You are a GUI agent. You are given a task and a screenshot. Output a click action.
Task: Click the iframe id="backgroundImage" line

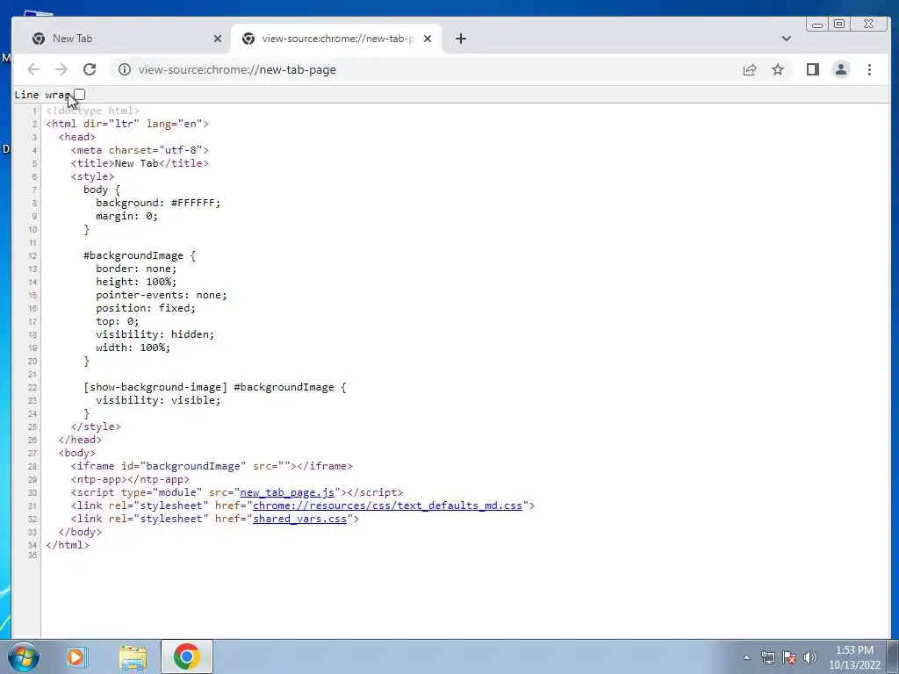212,466
